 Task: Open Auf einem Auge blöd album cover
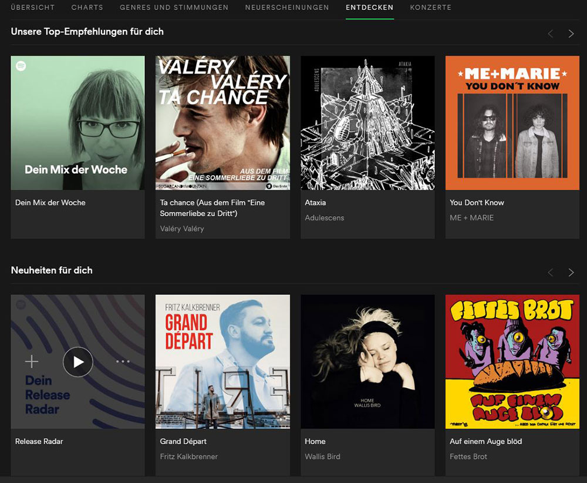(x=512, y=361)
